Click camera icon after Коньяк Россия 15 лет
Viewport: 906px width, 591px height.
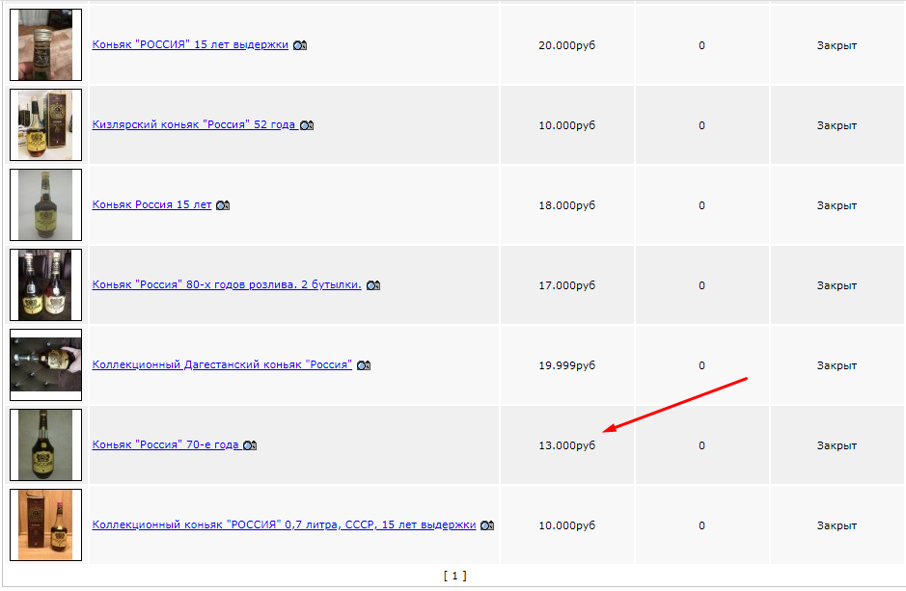pos(223,205)
